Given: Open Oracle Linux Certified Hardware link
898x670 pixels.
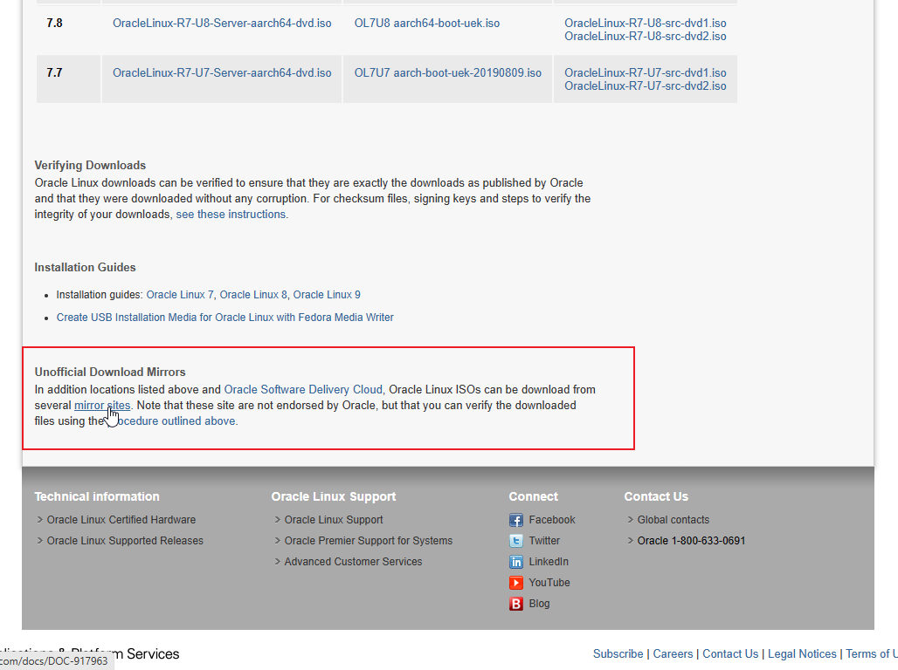Looking at the screenshot, I should click(x=121, y=520).
